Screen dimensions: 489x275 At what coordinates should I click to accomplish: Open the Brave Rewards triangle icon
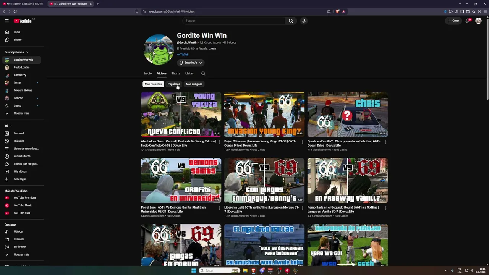[343, 11]
